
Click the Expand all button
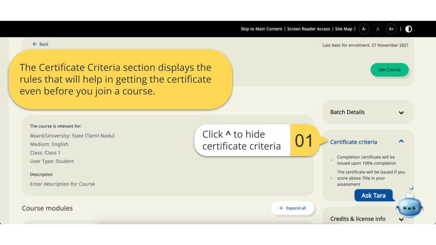pyautogui.click(x=292, y=208)
